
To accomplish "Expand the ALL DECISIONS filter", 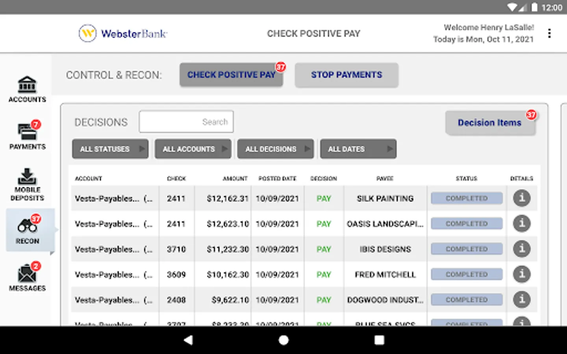I will pyautogui.click(x=276, y=149).
